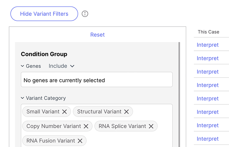Open the last visible Interpret link
Image resolution: width=229 pixels, height=147 pixels.
[208, 139]
